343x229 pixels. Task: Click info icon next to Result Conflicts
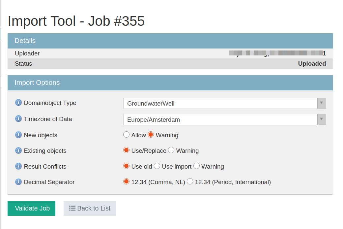[x=18, y=166]
